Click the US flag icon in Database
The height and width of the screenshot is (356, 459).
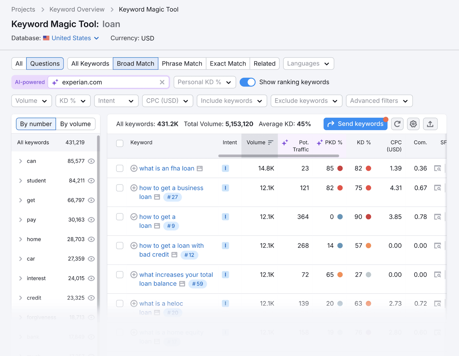pyautogui.click(x=46, y=38)
